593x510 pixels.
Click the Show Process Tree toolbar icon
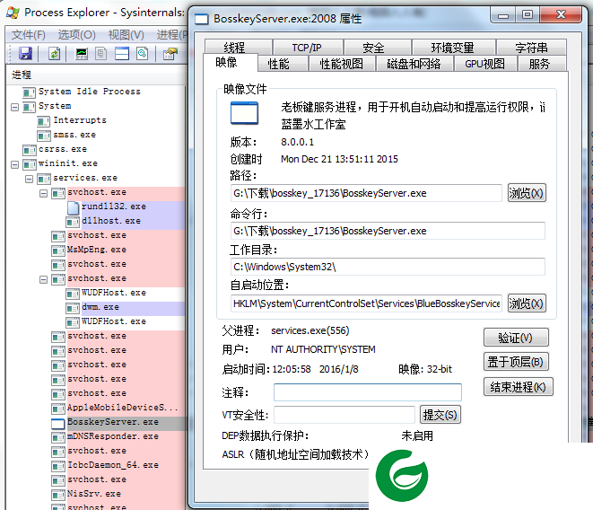[x=100, y=54]
